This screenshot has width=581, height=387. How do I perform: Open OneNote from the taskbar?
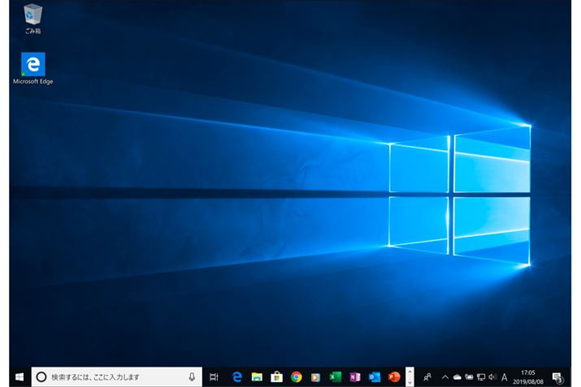tap(354, 376)
